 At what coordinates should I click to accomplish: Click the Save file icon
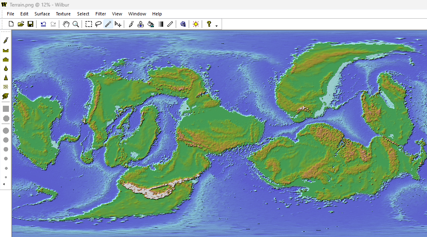(30, 24)
